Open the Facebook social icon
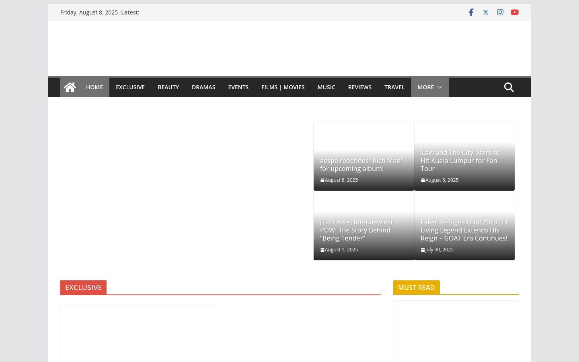This screenshot has height=362, width=579. (x=471, y=12)
